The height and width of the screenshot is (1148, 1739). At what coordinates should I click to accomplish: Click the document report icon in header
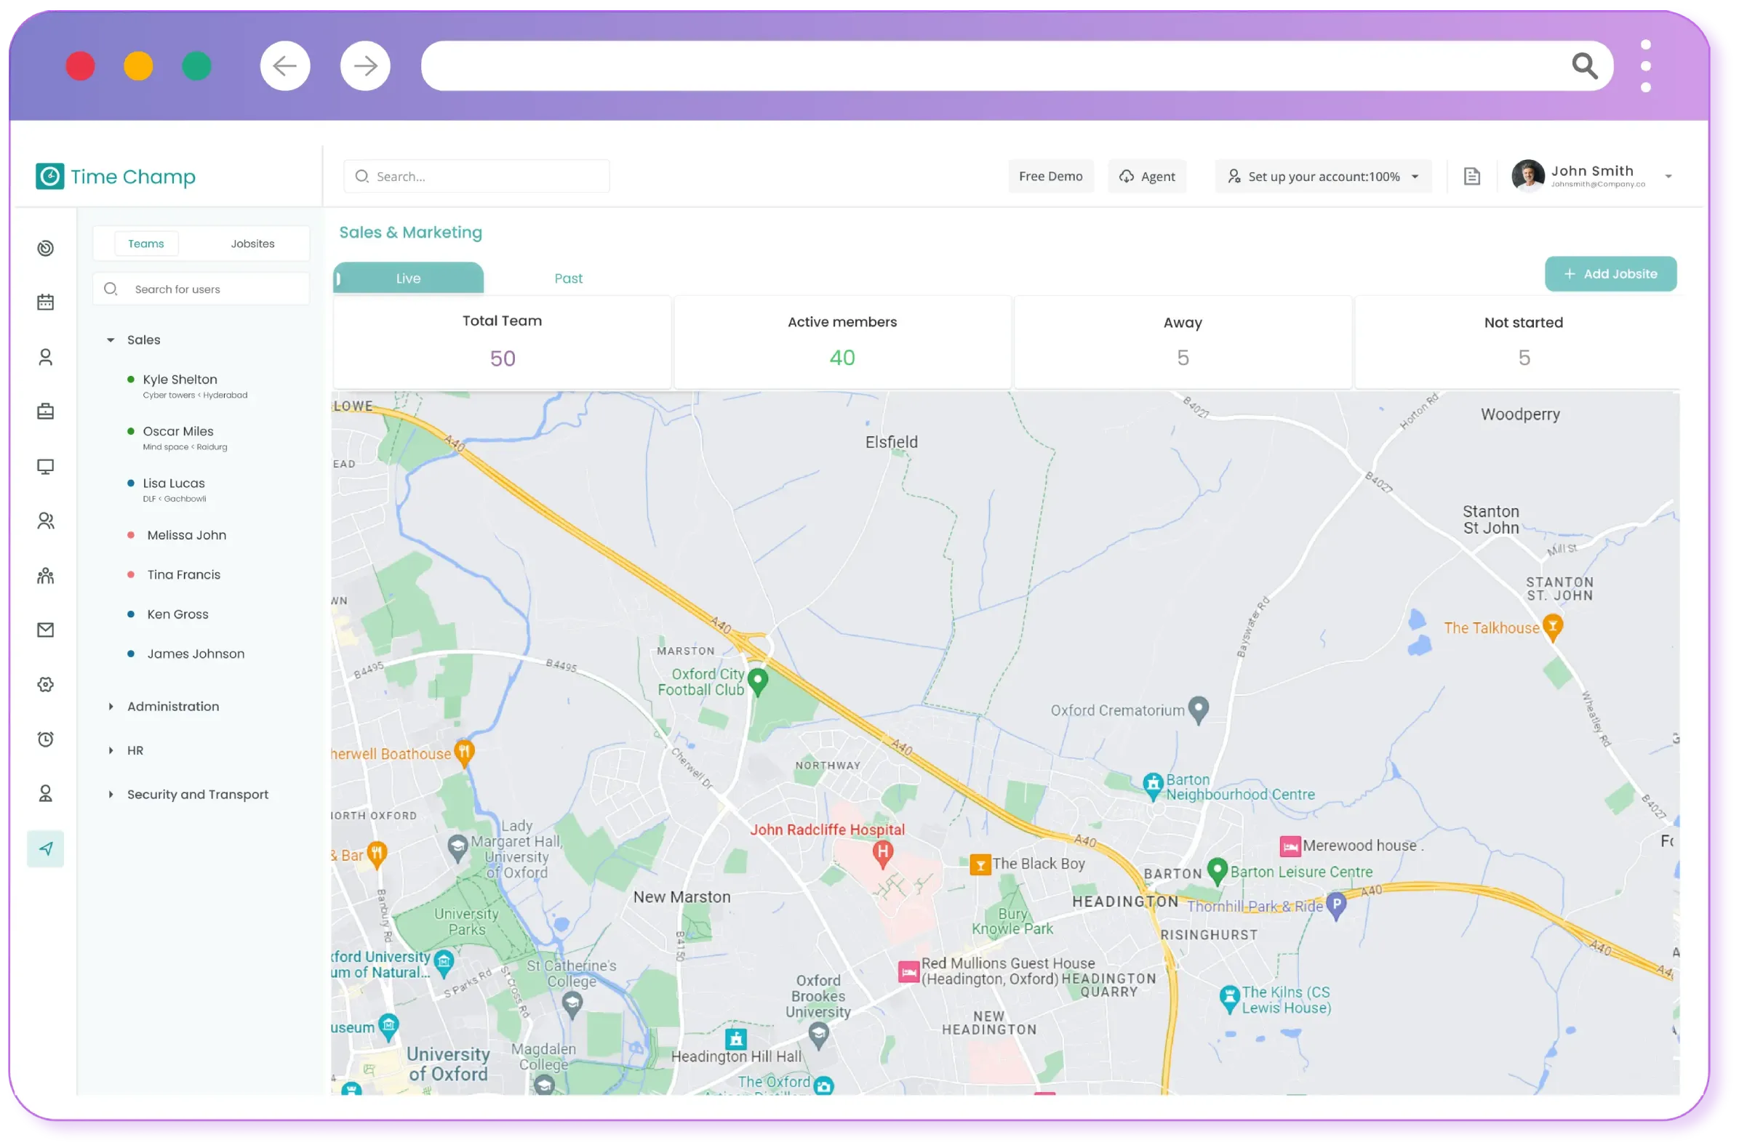click(1472, 177)
